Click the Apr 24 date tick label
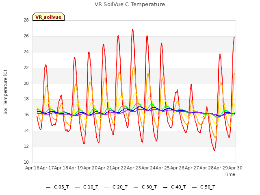Screen dimensions: 260x195 pos(148,168)
